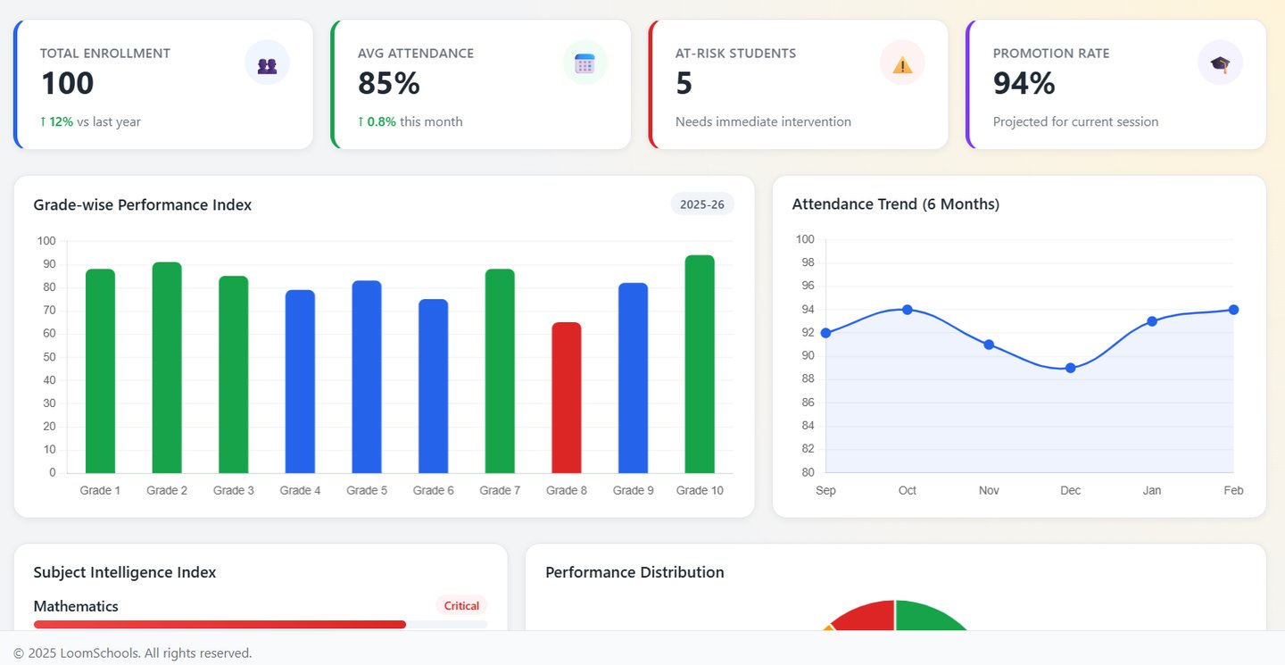
Task: Click the Total Enrollment value 100
Action: (68, 84)
